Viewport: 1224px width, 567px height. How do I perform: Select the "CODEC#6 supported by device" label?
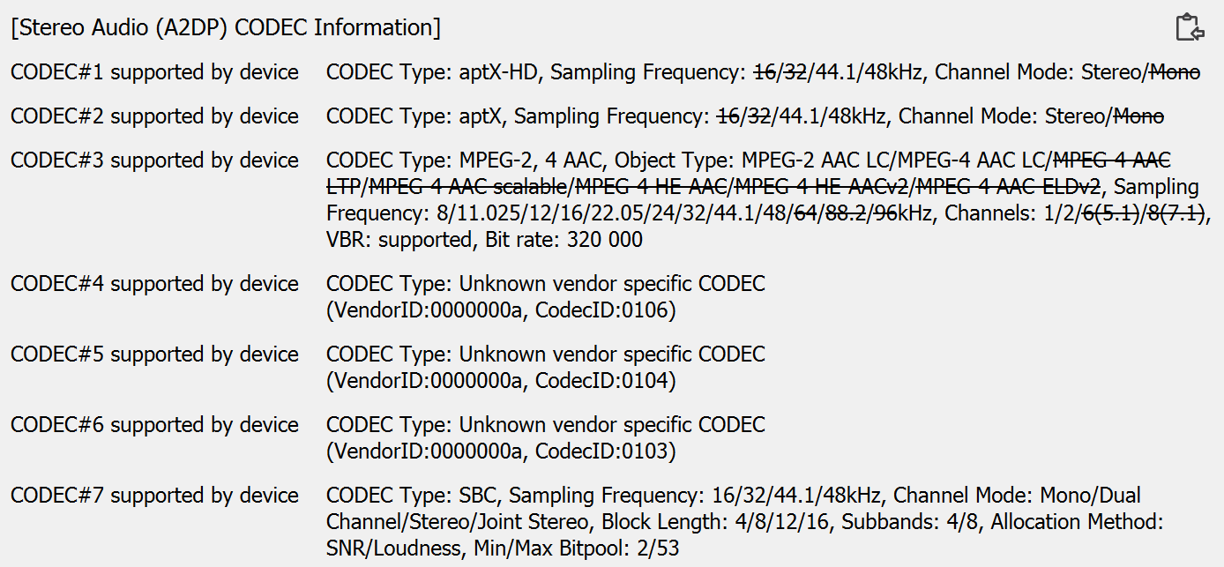pyautogui.click(x=154, y=425)
